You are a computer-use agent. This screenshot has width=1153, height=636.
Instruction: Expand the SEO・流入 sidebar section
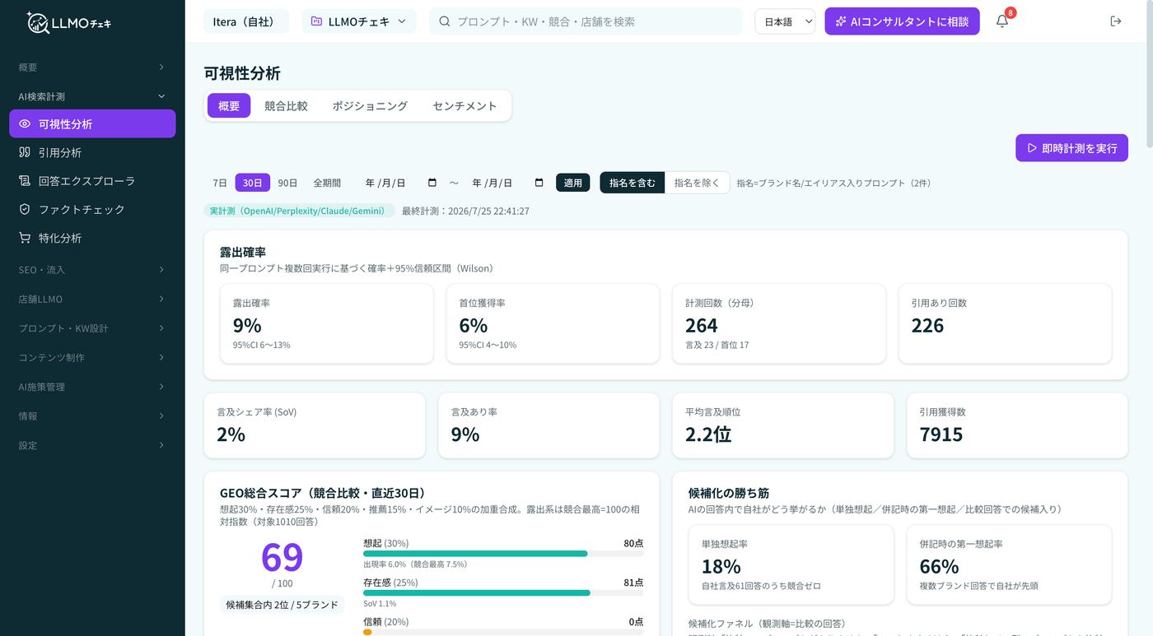click(x=92, y=270)
